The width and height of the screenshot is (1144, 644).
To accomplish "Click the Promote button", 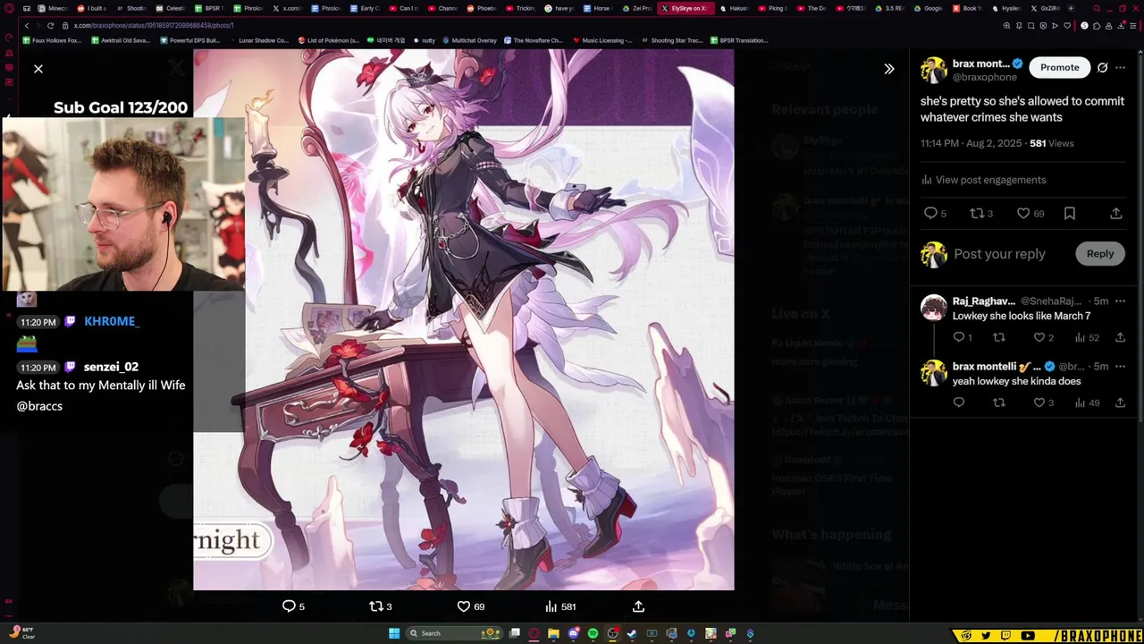I will point(1060,67).
